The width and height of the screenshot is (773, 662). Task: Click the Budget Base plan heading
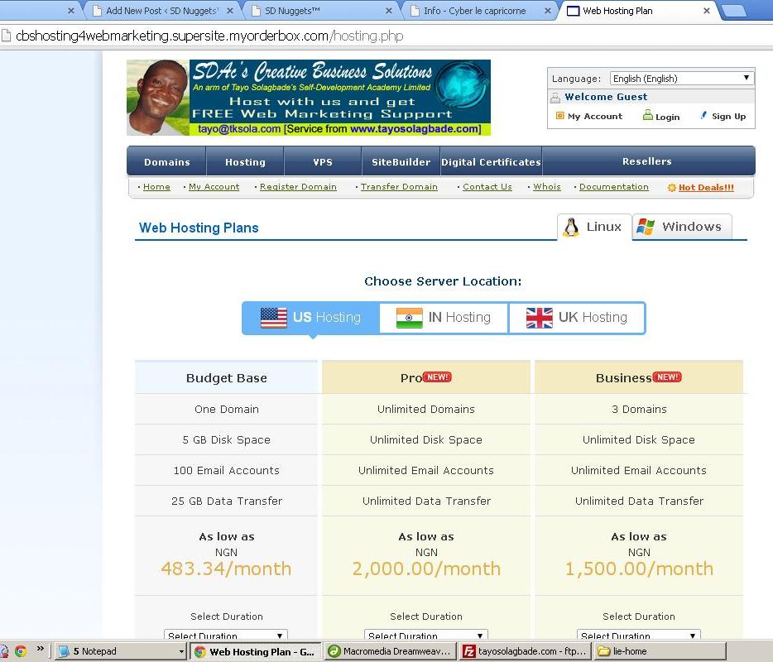[226, 378]
